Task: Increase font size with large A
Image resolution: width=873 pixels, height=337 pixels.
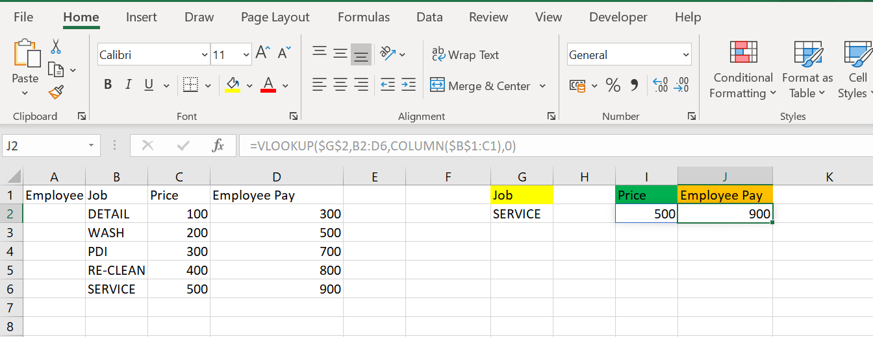Action: pos(262,54)
